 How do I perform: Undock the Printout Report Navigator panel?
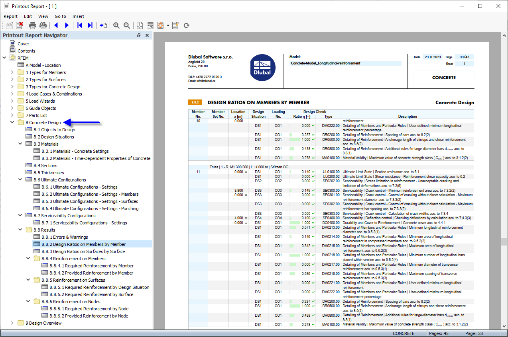tap(138, 35)
